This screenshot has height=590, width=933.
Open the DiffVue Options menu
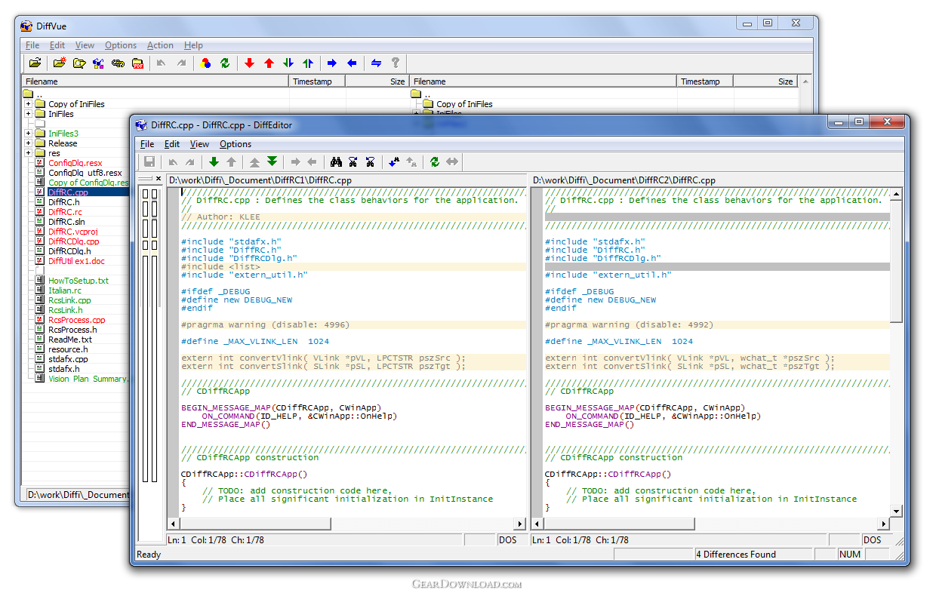click(121, 45)
